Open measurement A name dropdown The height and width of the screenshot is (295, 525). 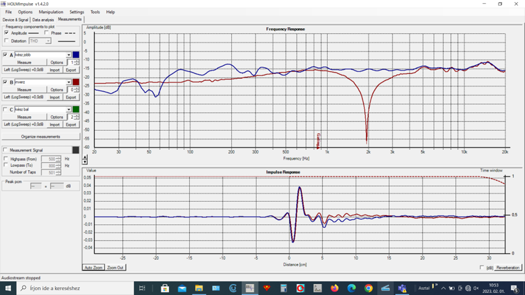click(x=69, y=55)
